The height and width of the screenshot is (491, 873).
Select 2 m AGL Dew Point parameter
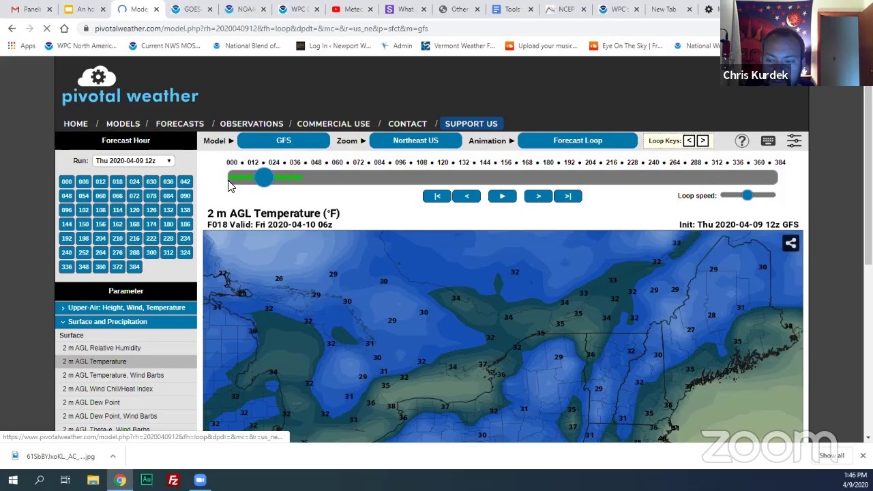click(91, 402)
